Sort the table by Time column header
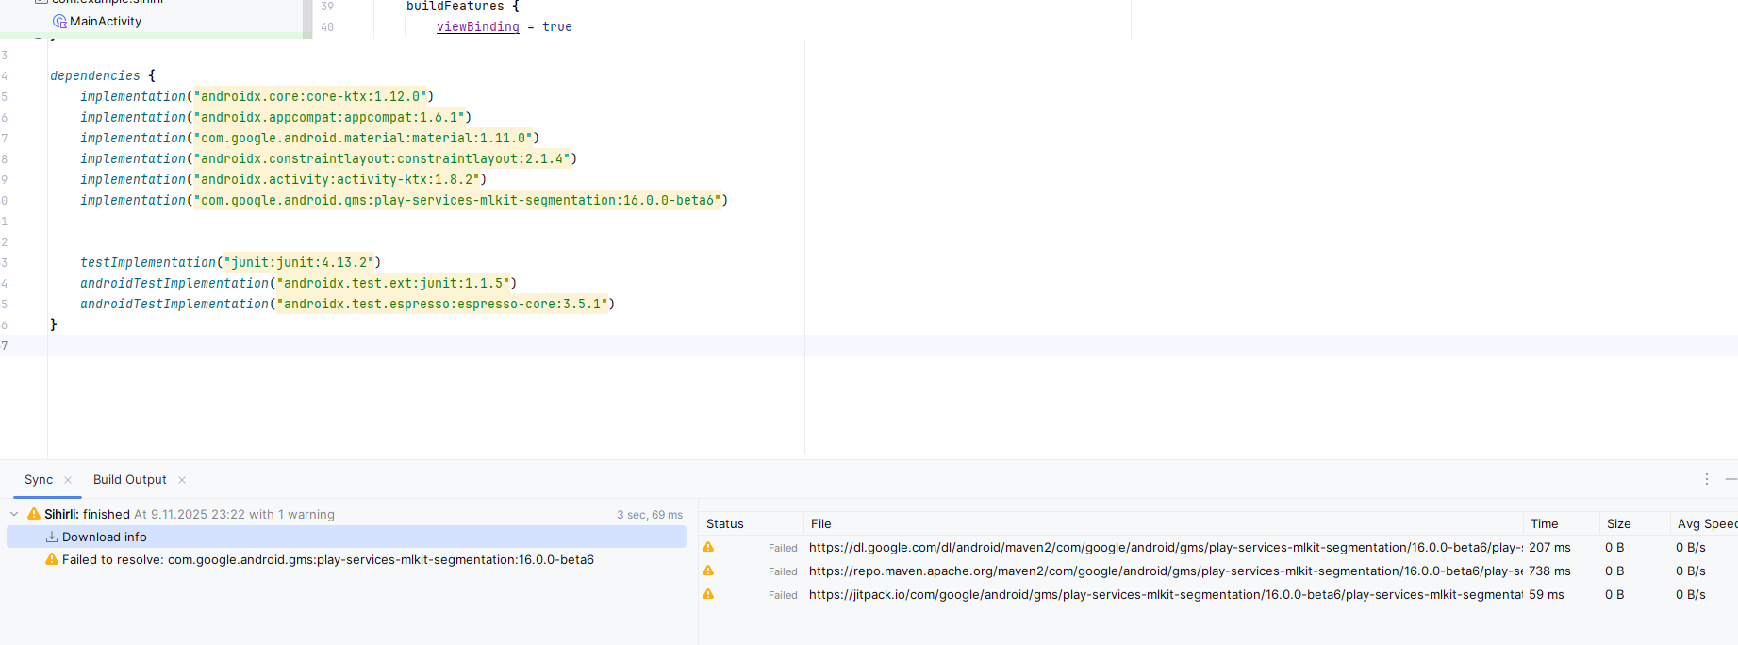 (1545, 523)
